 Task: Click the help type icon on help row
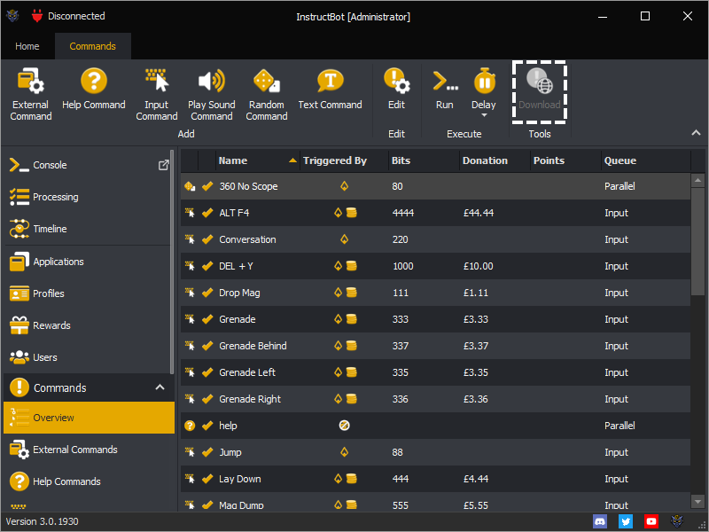(x=190, y=426)
